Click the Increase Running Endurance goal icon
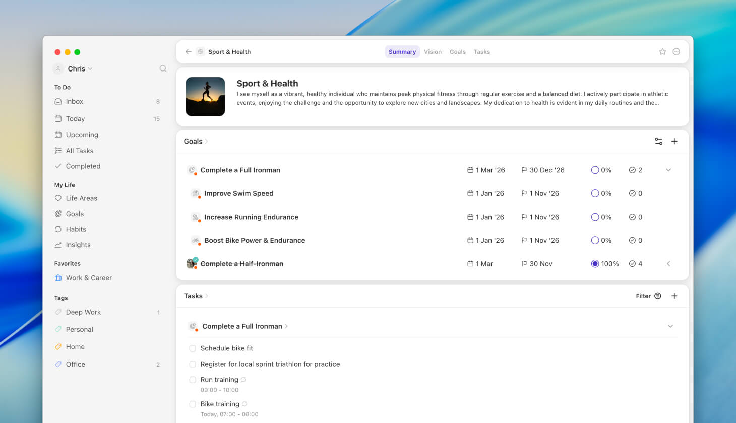The height and width of the screenshot is (423, 736). point(196,217)
